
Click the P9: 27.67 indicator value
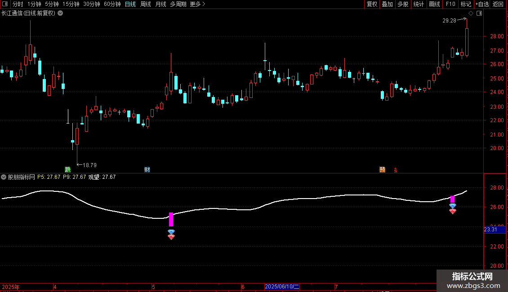click(x=75, y=177)
